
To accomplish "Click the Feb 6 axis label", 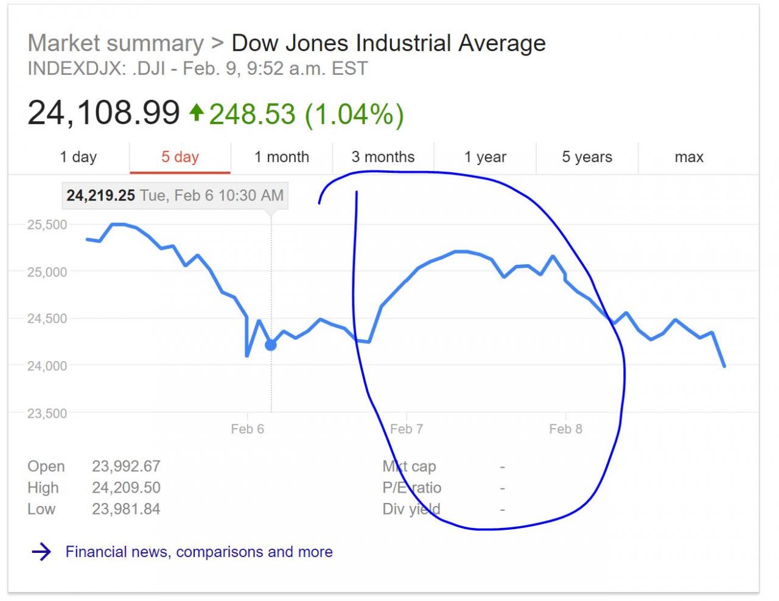I will (247, 429).
